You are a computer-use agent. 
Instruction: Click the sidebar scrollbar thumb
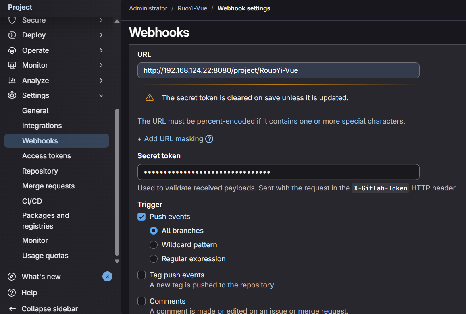click(x=117, y=182)
